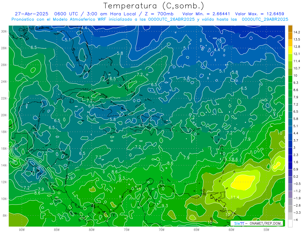Click the "0000UTC_26ABR2025" initialization timestamp
Screen dimensions: 302x233
tap(171, 19)
